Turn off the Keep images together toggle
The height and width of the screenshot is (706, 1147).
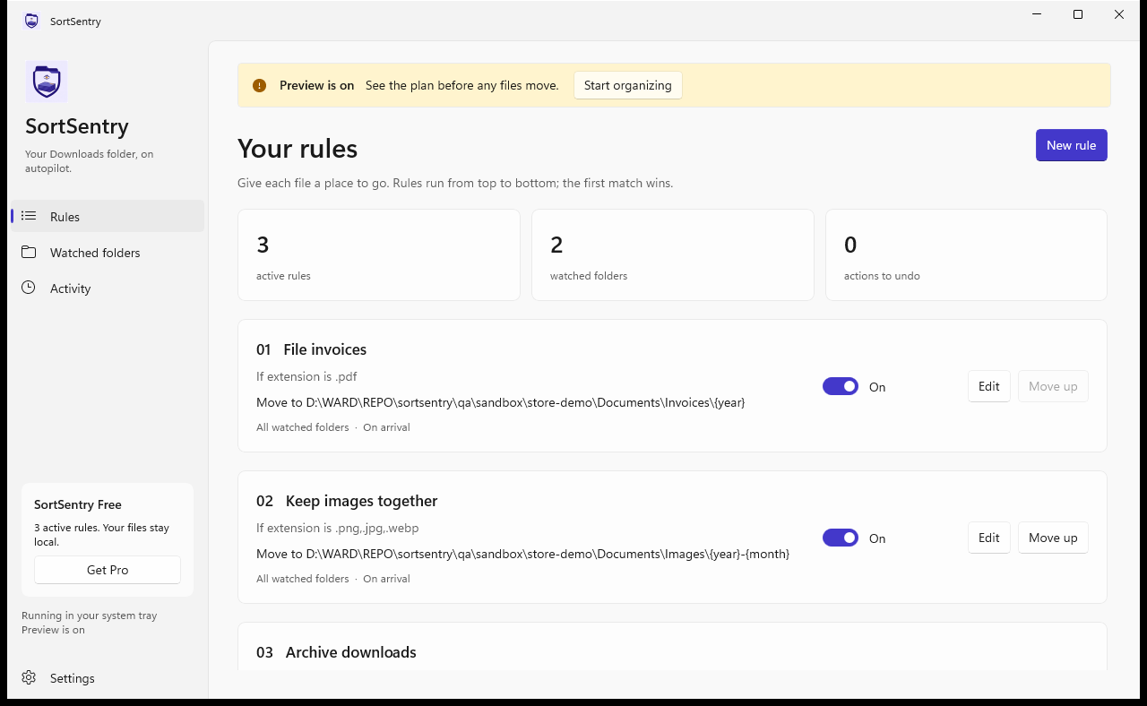pyautogui.click(x=841, y=538)
